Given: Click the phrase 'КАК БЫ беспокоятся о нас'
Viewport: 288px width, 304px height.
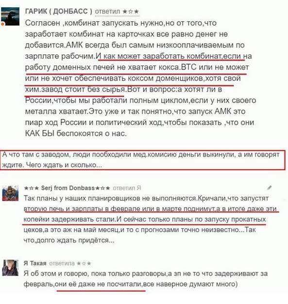Looking at the screenshot, I should (x=76, y=134).
